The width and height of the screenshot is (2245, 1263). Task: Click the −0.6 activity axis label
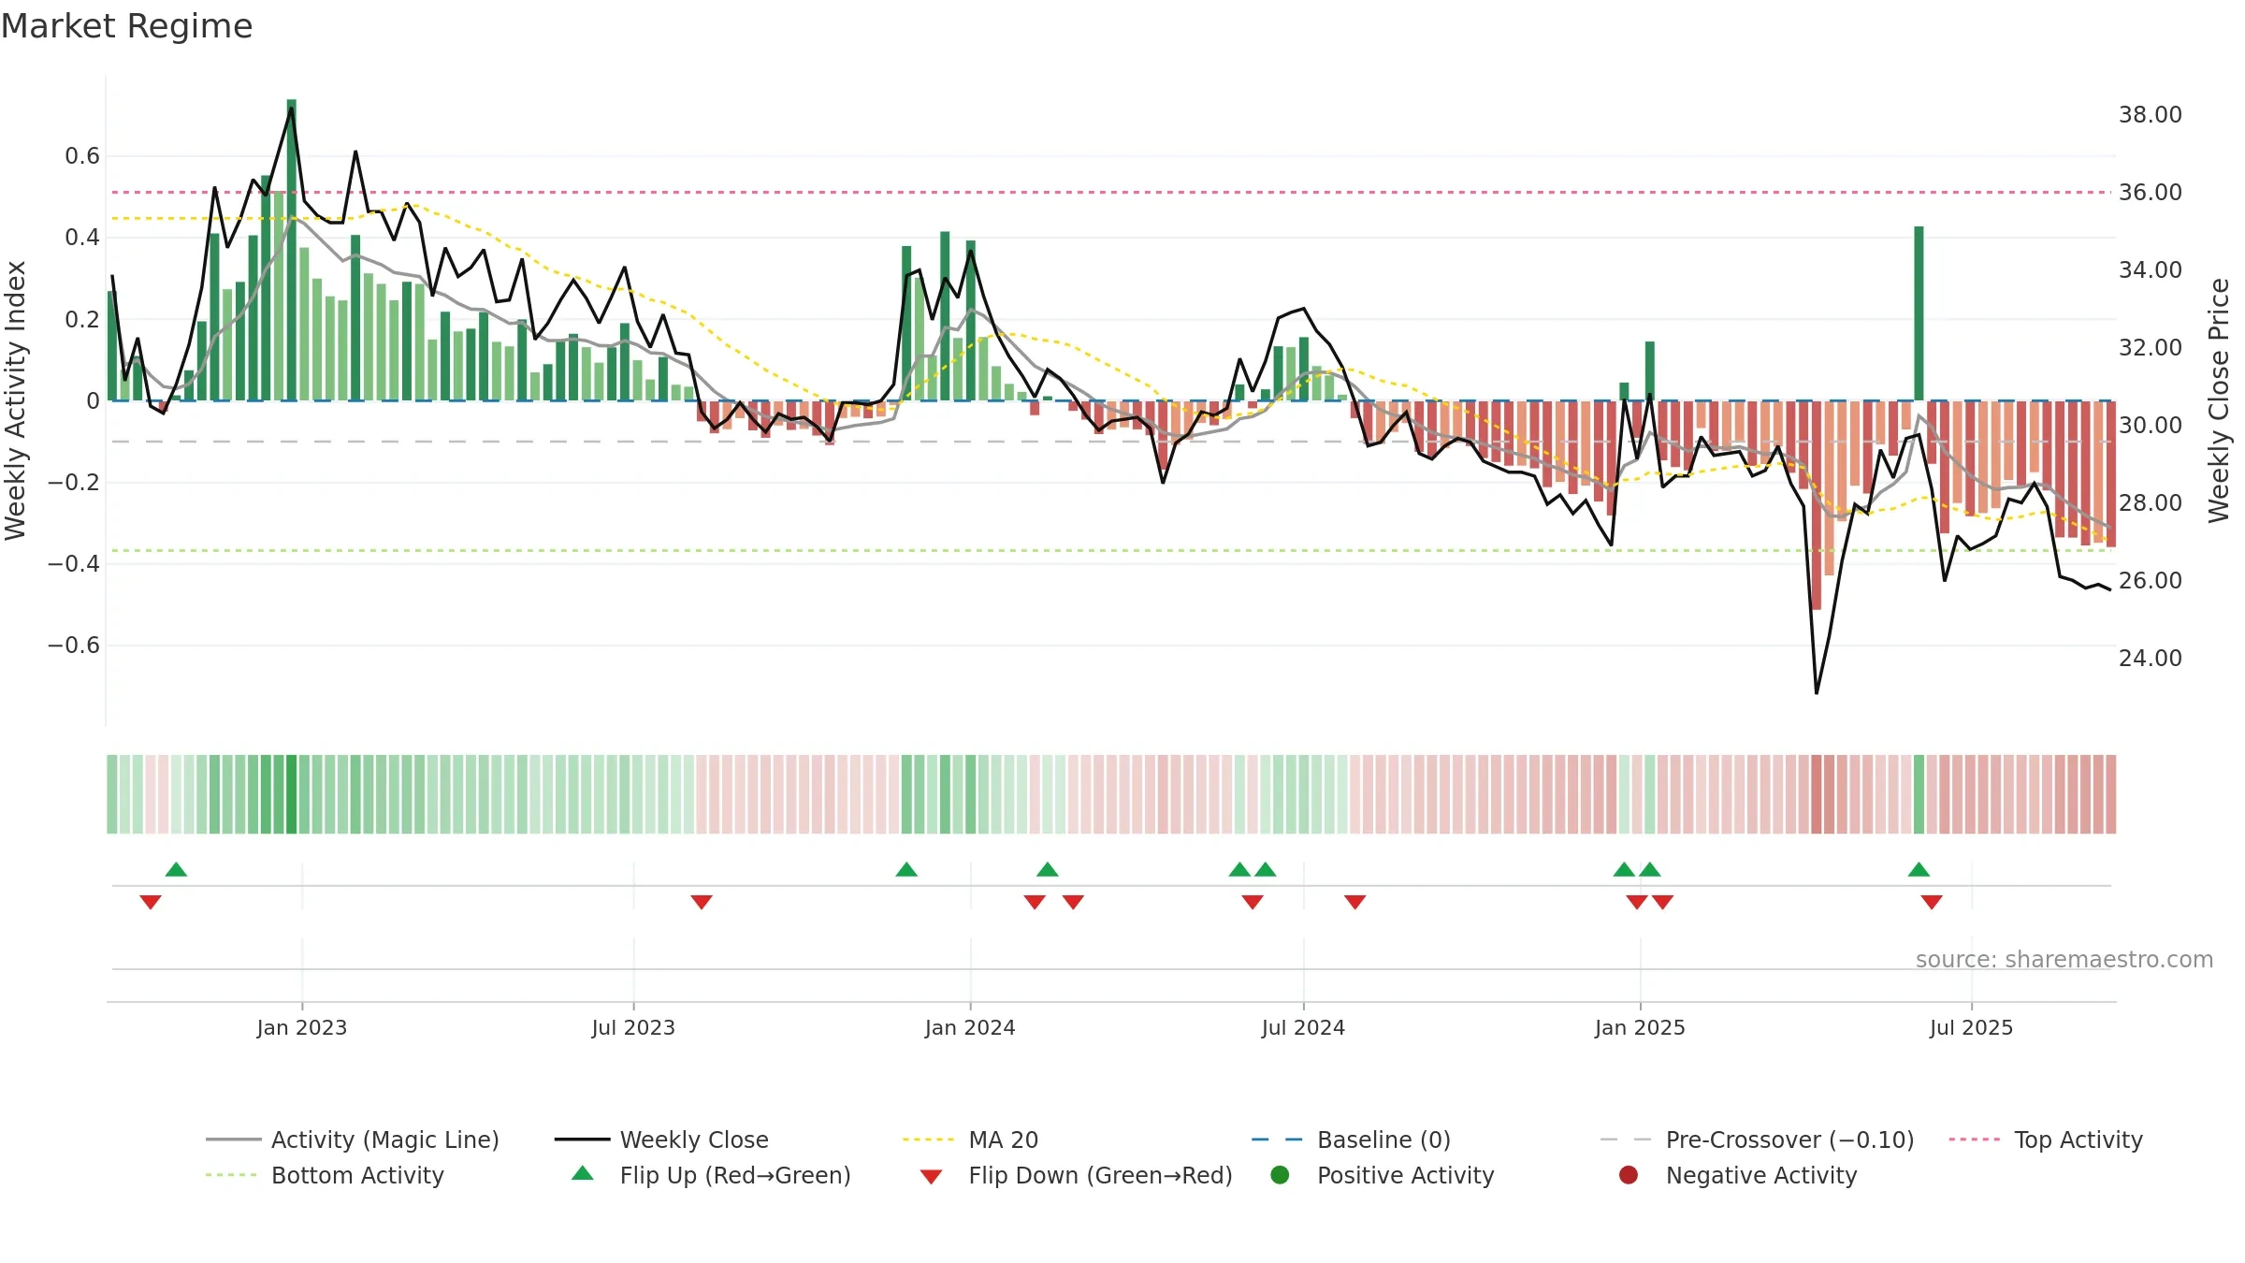74,646
